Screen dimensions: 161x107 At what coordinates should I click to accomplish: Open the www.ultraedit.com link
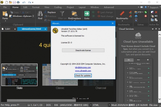tap(83, 71)
